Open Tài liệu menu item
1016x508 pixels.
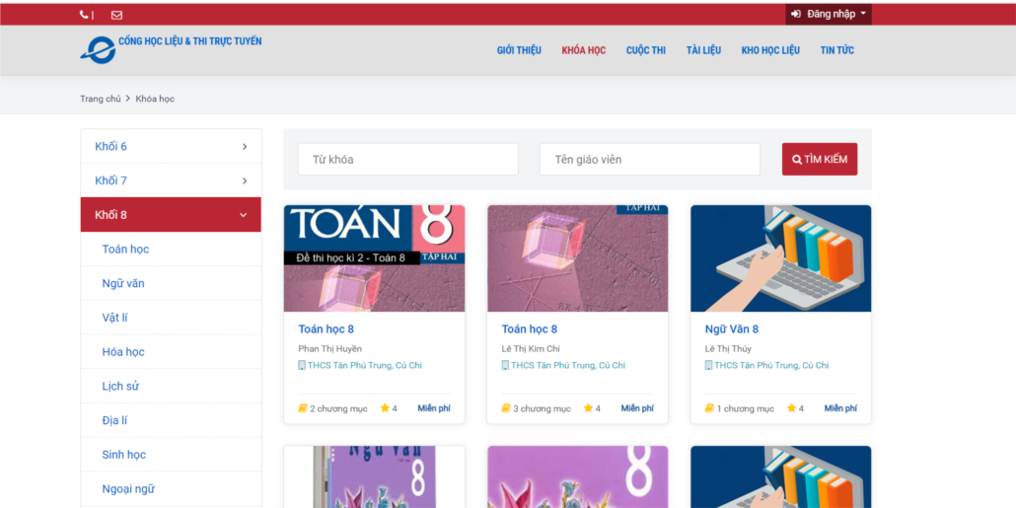coord(703,50)
